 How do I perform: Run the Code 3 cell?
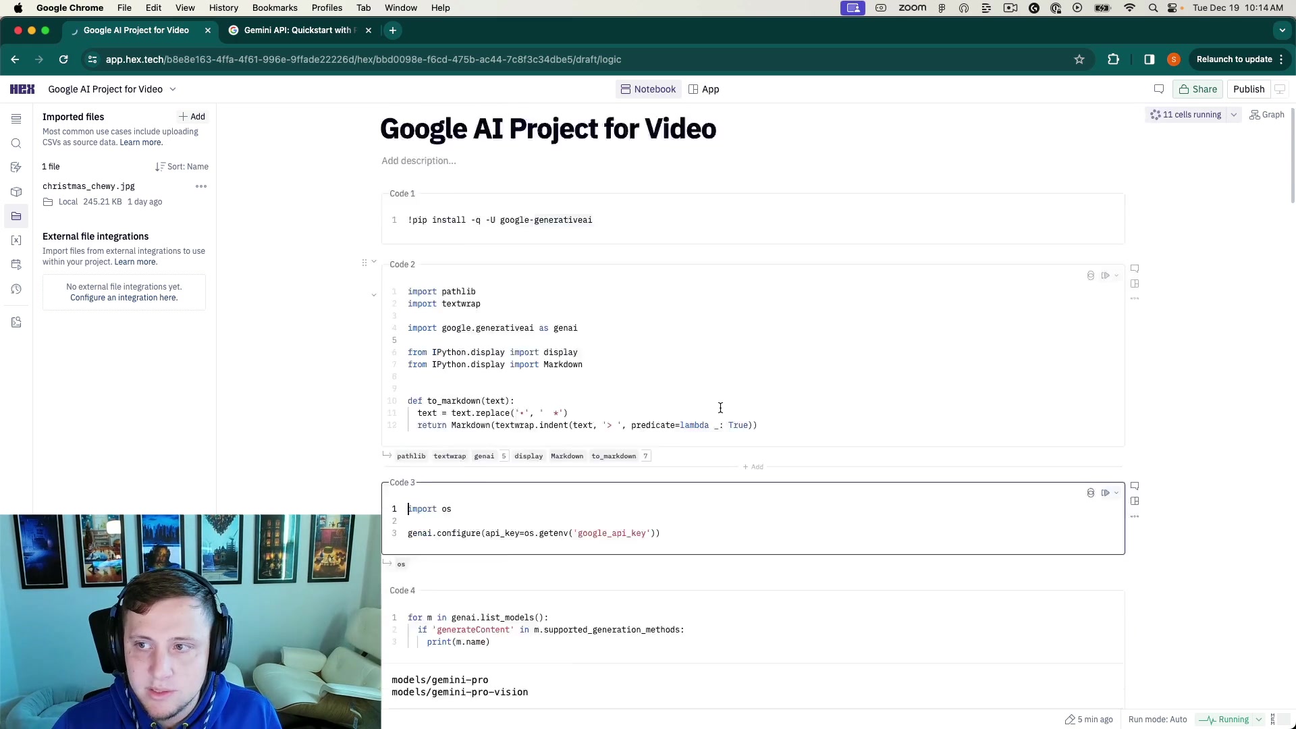(1105, 493)
